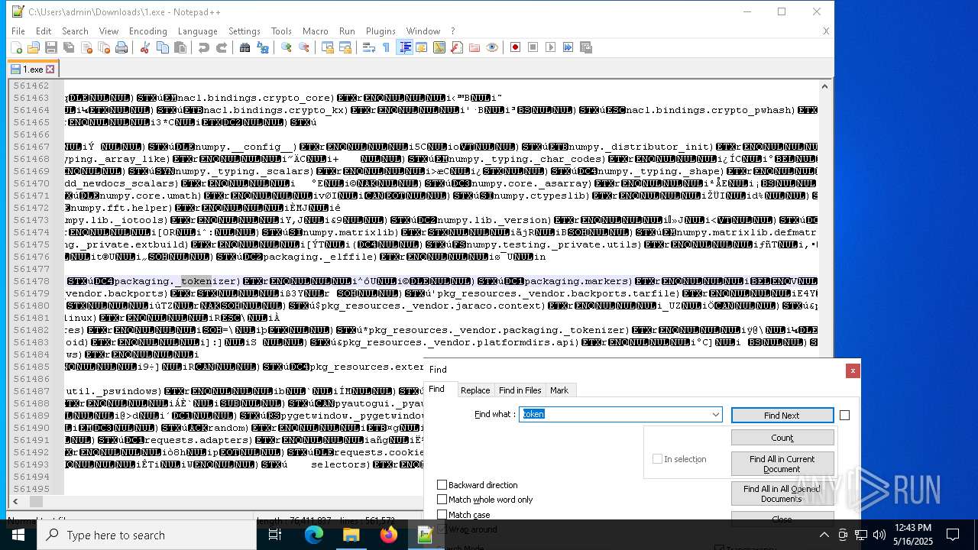Start macro recording with the red dot
The height and width of the screenshot is (550, 978).
[516, 47]
